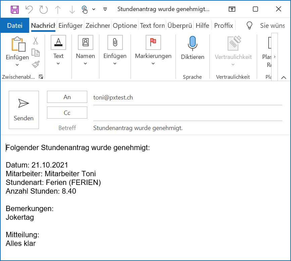
Task: Click the 'Bemerkungen:' line
Action: [x=30, y=209]
